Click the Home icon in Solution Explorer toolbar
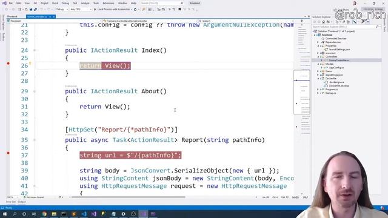Screen dimensions: 388x218 pyautogui.click(x=323, y=22)
